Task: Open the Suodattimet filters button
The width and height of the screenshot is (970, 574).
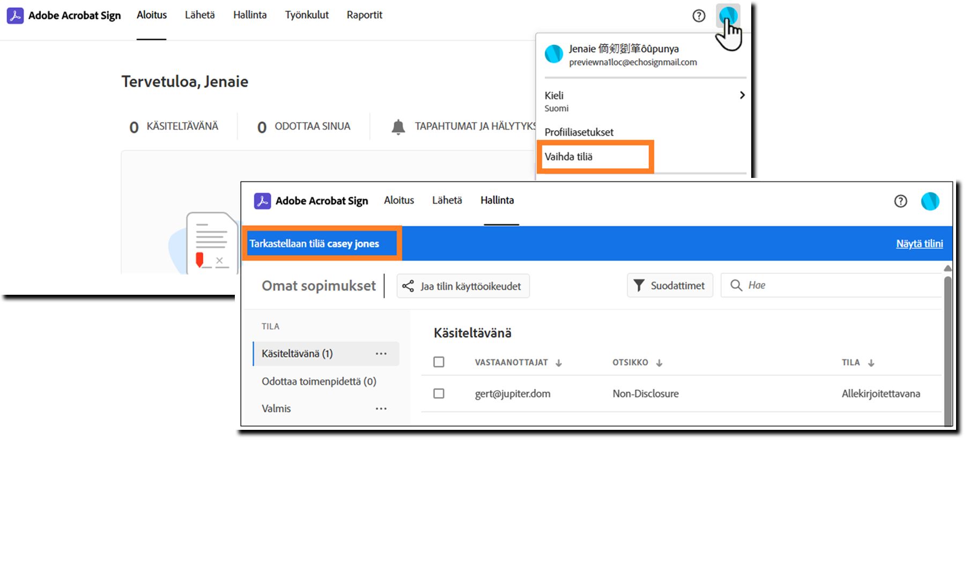Action: click(670, 285)
